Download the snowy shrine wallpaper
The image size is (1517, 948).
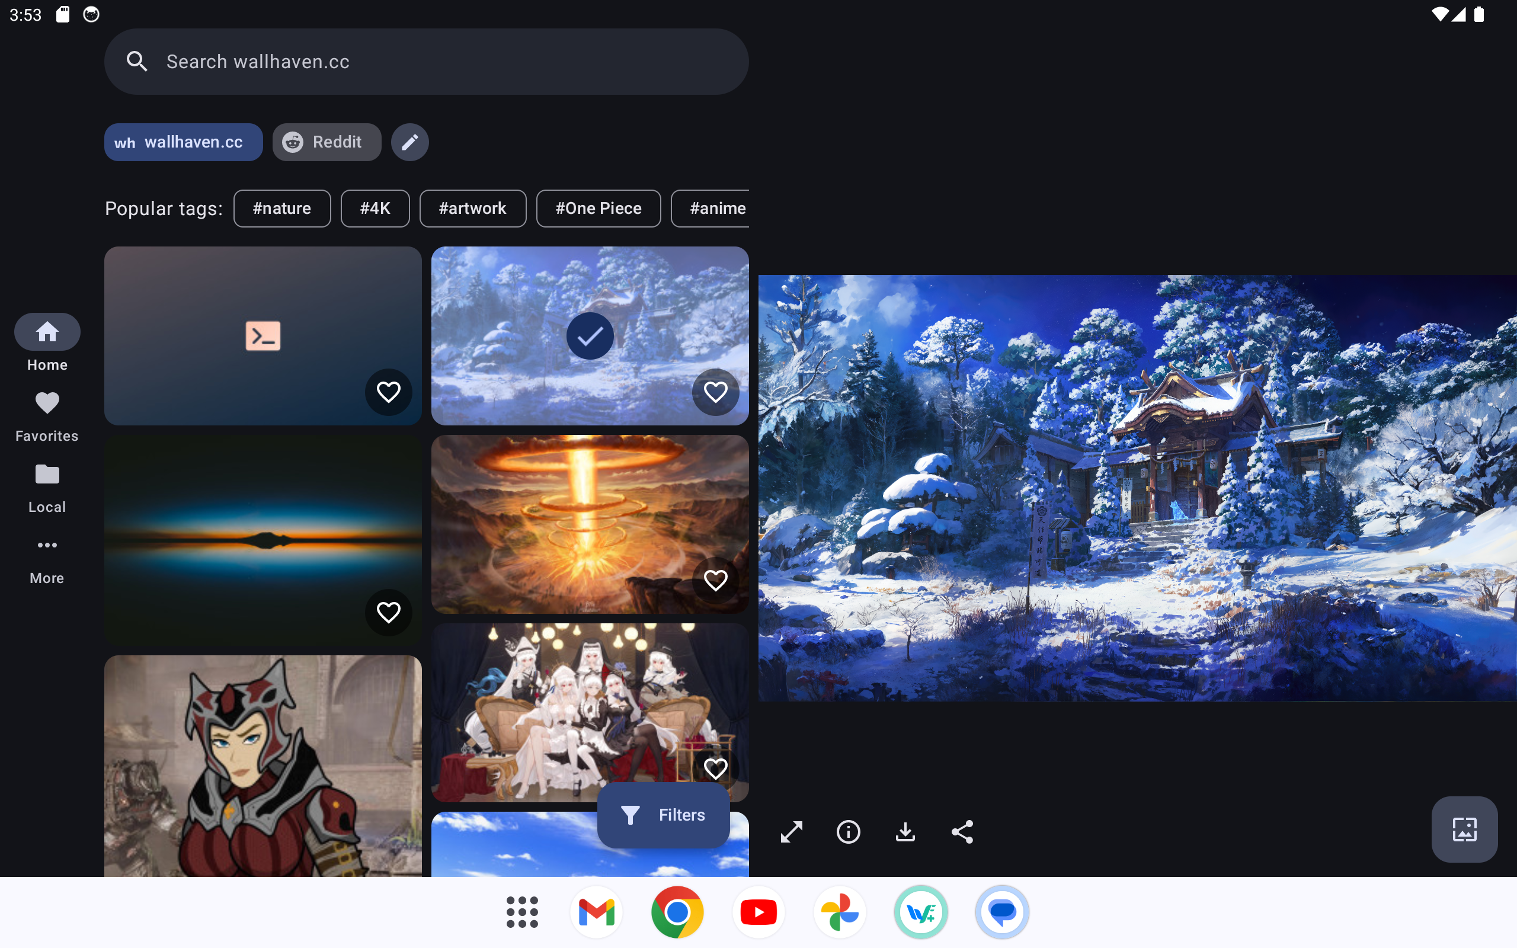[905, 832]
